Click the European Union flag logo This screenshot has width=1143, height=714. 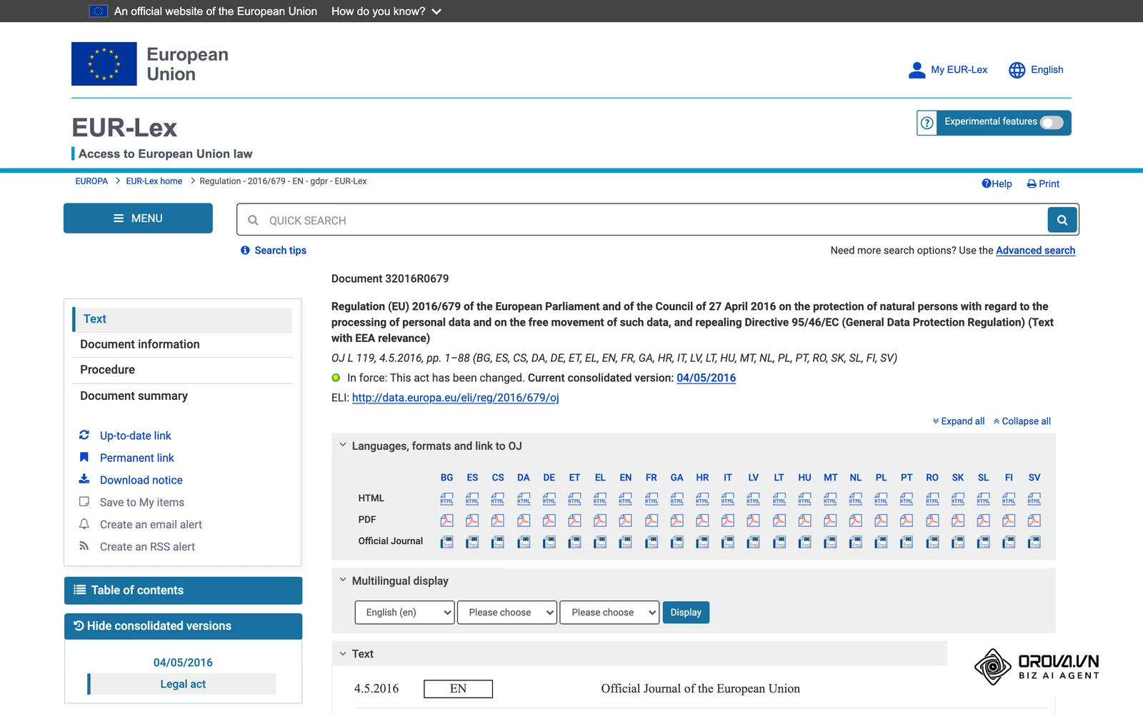(x=104, y=64)
